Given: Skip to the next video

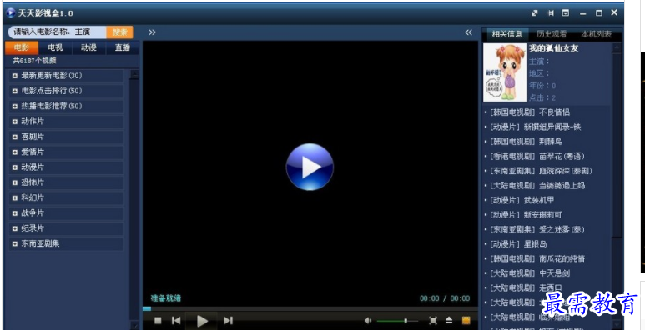Looking at the screenshot, I should click(x=229, y=320).
